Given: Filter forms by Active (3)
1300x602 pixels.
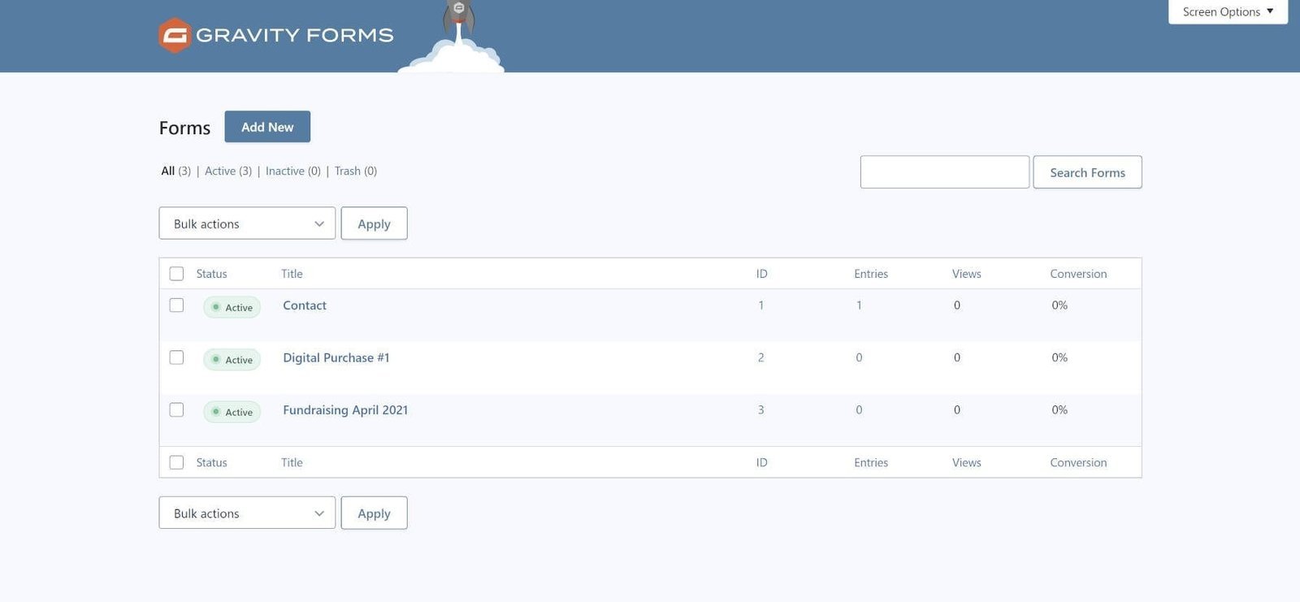Looking at the screenshot, I should tap(227, 171).
